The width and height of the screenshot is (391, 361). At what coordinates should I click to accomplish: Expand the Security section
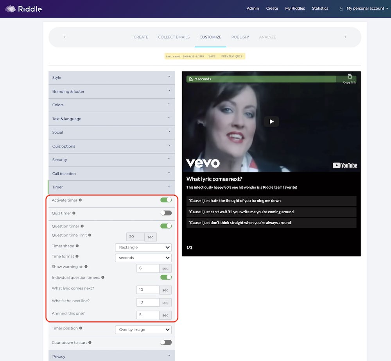point(111,160)
